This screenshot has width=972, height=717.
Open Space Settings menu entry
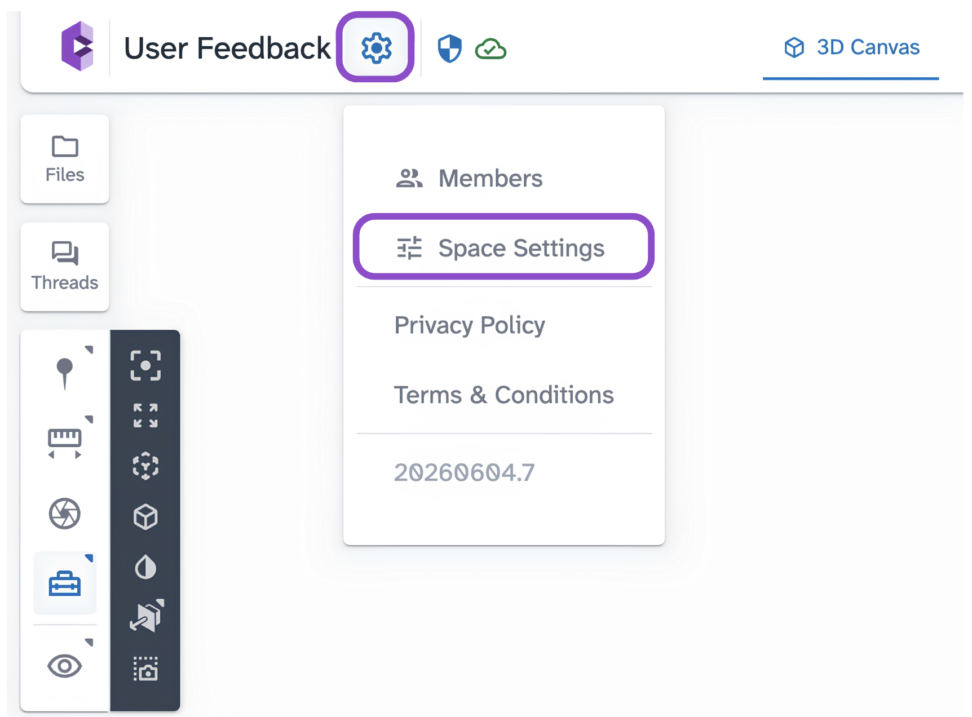503,247
